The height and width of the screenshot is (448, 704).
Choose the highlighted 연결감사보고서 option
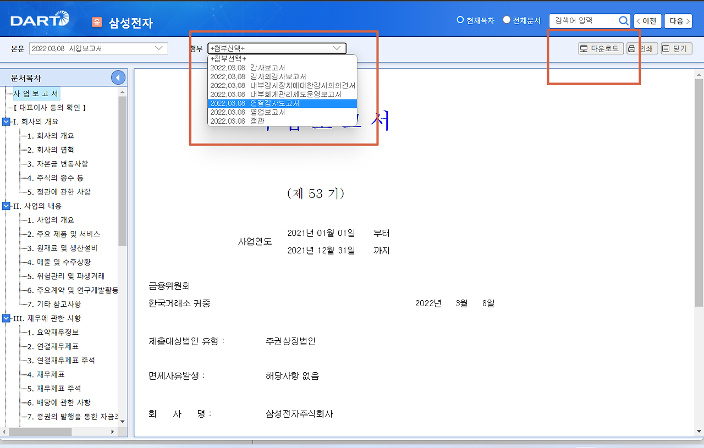[282, 103]
